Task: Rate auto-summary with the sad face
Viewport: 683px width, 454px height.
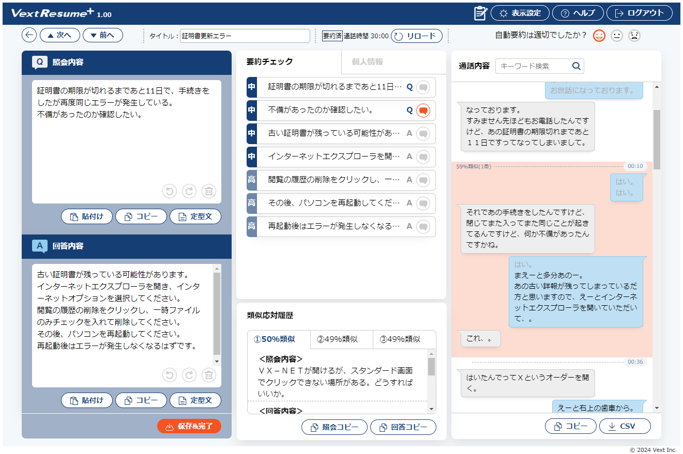Action: [634, 36]
